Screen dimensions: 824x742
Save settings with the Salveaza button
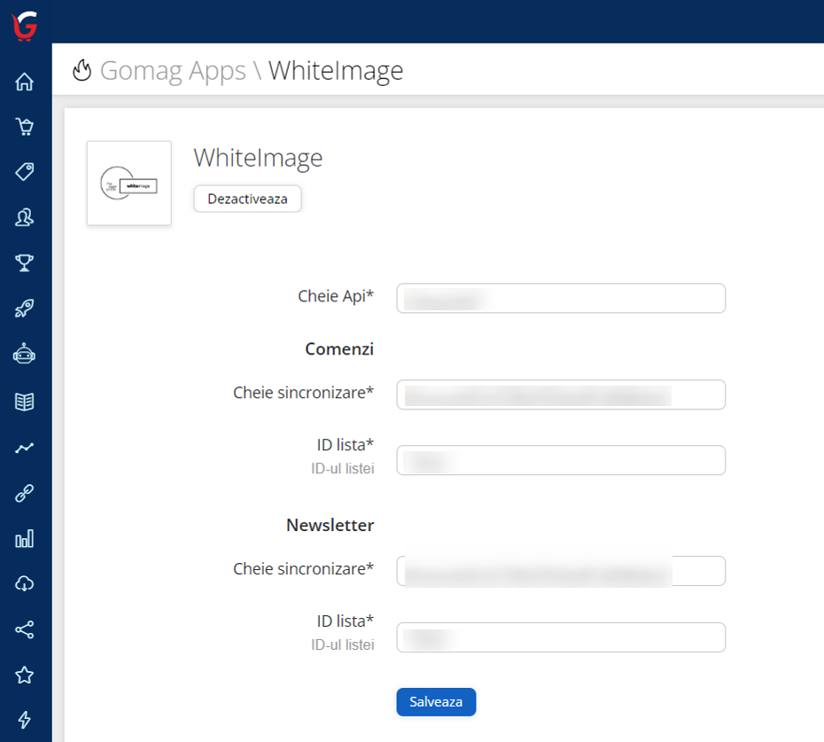tap(435, 701)
